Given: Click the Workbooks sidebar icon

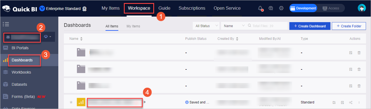Looking at the screenshot, I should pos(6,72).
